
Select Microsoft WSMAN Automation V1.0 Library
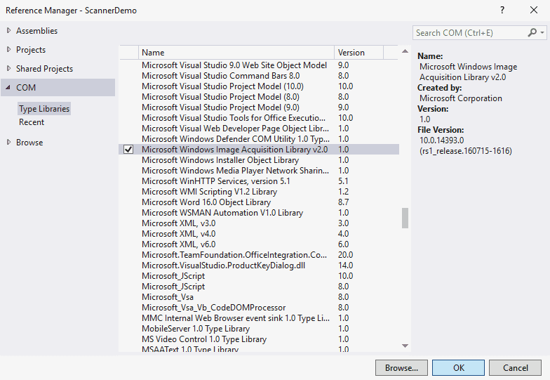pos(259,212)
